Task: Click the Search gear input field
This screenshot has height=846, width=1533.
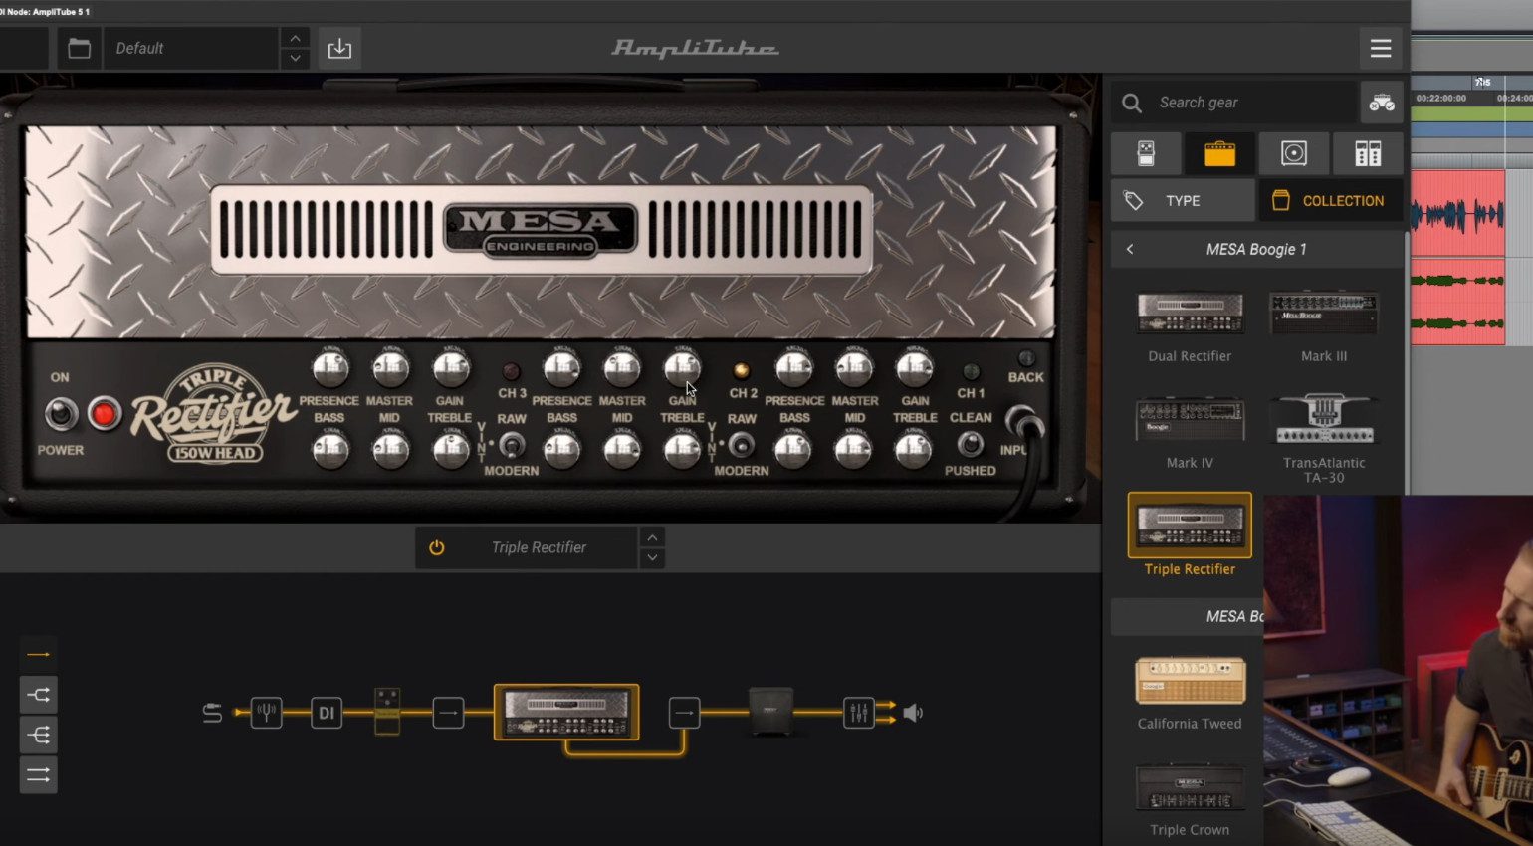Action: point(1234,103)
